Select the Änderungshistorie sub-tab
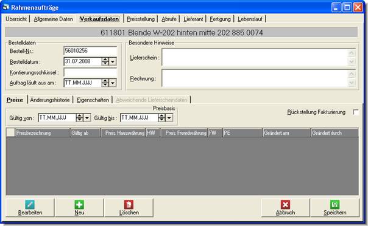Image resolution: width=368 pixels, height=226 pixels. (x=50, y=100)
